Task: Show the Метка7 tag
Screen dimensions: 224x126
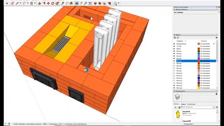Action: 174,66
